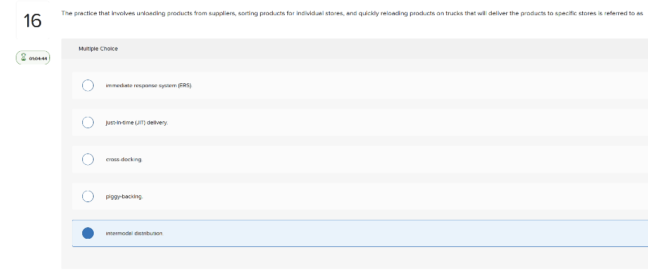
Task: Click the question prompt about unloading products
Action: pos(352,14)
